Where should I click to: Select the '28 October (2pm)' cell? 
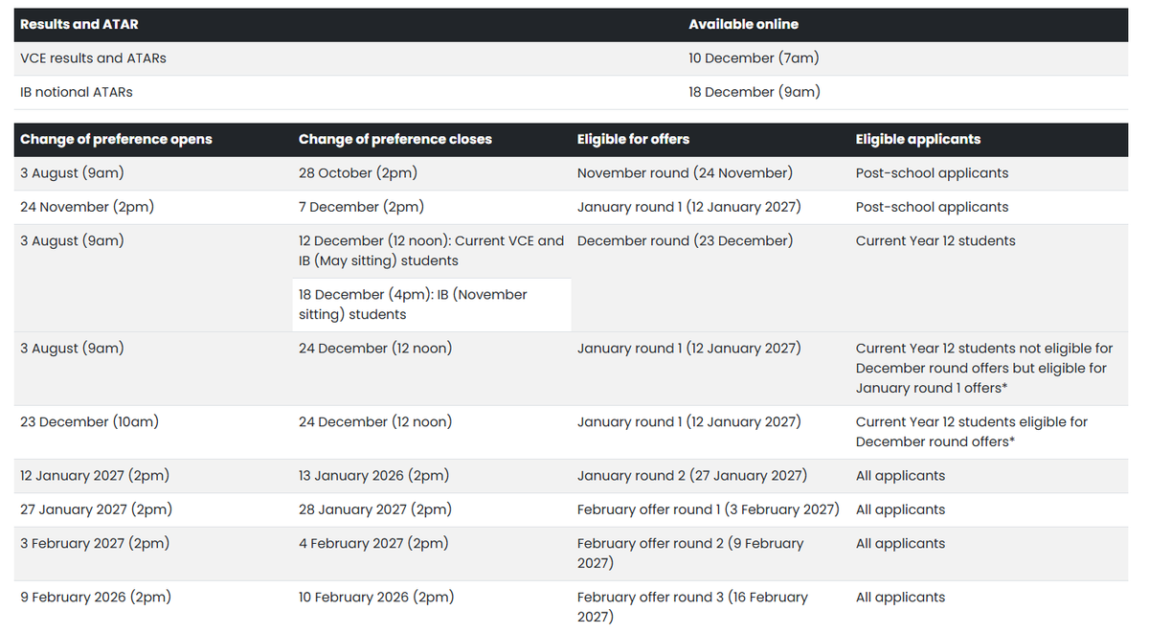[x=432, y=173]
